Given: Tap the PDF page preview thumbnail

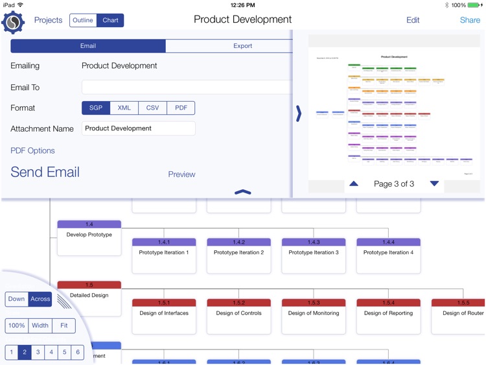Looking at the screenshot, I should [x=394, y=113].
